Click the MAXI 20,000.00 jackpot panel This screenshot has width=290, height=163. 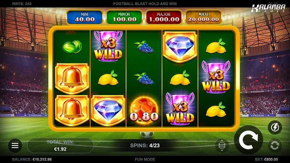click(203, 17)
